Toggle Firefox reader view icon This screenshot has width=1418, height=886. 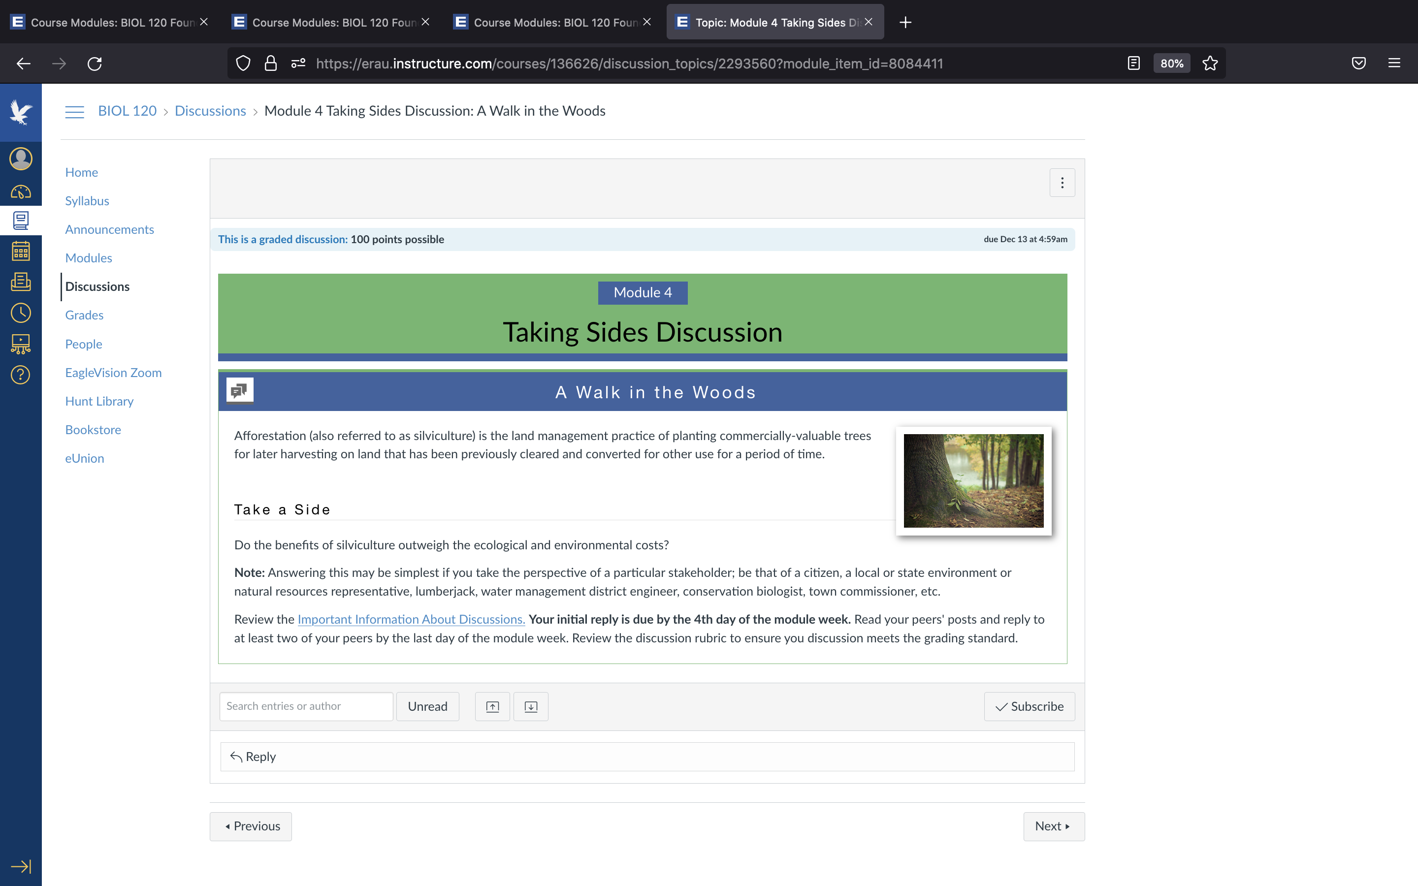1133,63
